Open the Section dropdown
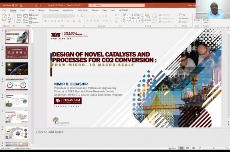 click(x=34, y=22)
